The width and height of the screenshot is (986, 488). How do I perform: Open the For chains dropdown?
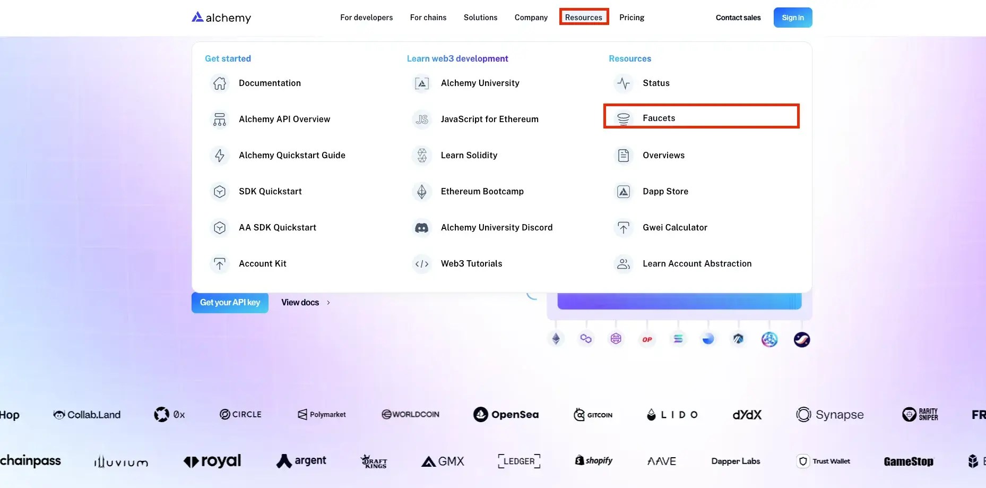click(x=428, y=17)
